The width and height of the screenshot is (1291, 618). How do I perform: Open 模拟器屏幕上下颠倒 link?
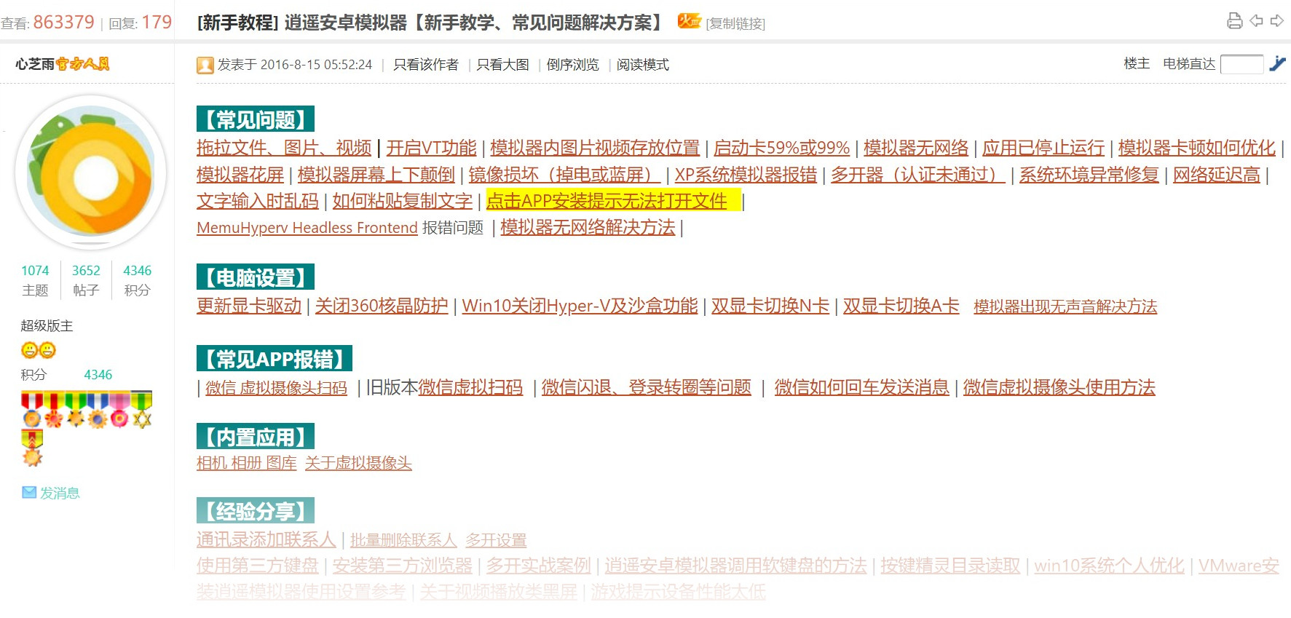tap(376, 175)
